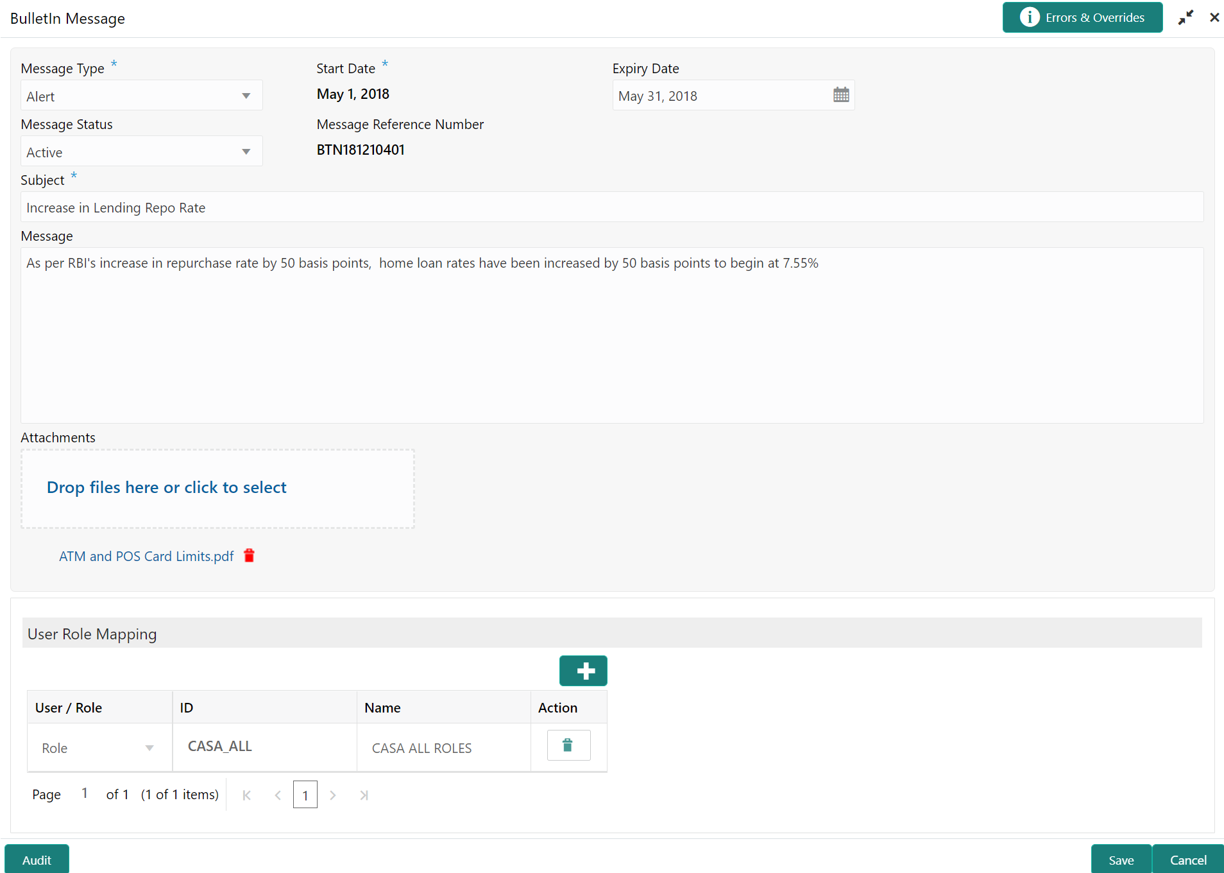1224x873 pixels.
Task: Go to the last page of role mappings
Action: tap(364, 795)
